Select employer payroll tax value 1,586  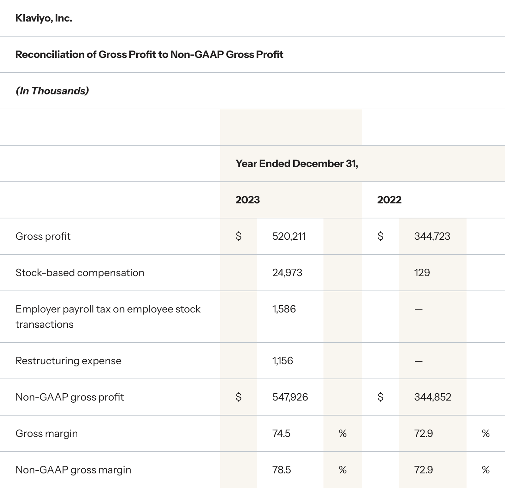tap(284, 309)
